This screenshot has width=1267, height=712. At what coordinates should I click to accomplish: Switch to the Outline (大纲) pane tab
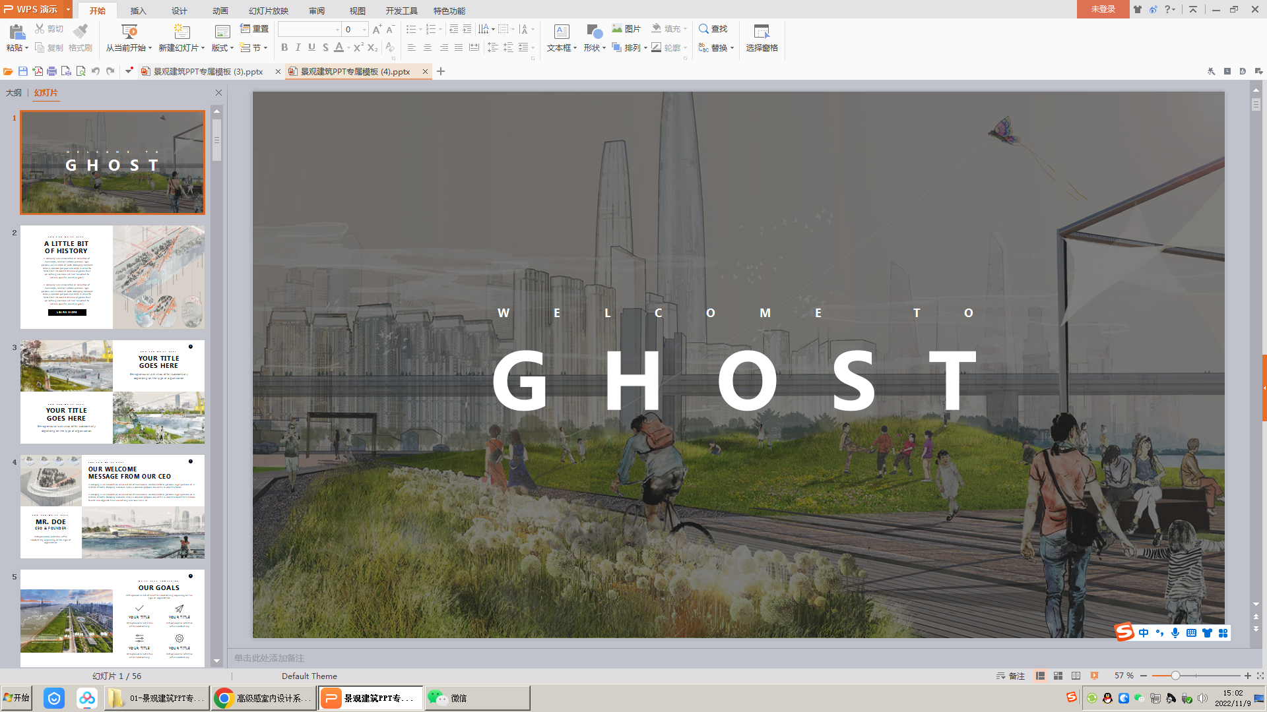[14, 93]
